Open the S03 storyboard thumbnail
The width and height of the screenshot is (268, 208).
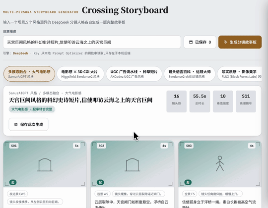click(220, 164)
